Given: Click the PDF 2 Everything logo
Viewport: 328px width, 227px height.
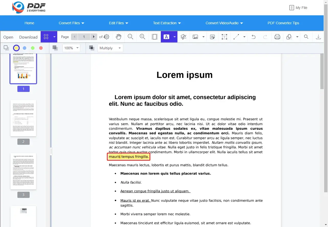Looking at the screenshot, I should point(29,8).
